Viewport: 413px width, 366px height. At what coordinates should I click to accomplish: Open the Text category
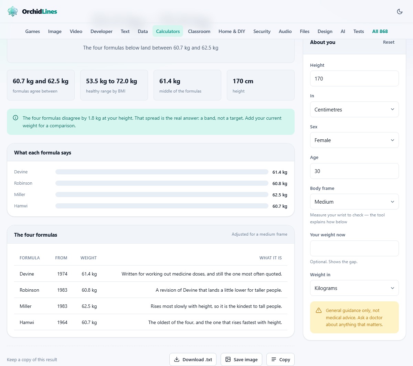point(125,31)
